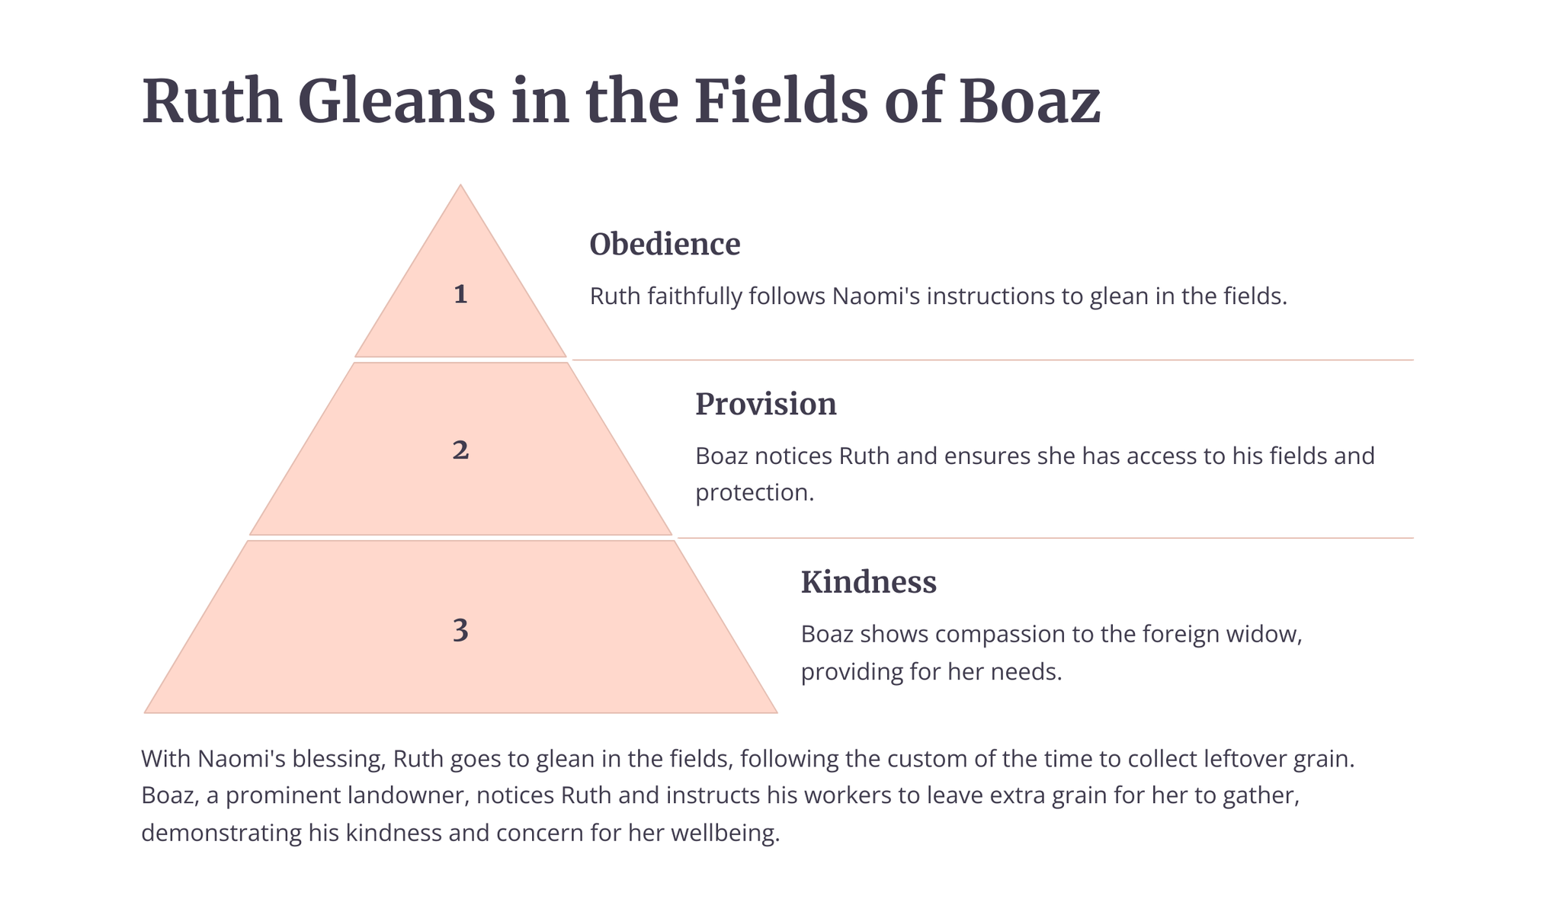The height and width of the screenshot is (915, 1561).
Task: Click the 'Boaz, a prominent landowner' paragraph line
Action: click(720, 795)
